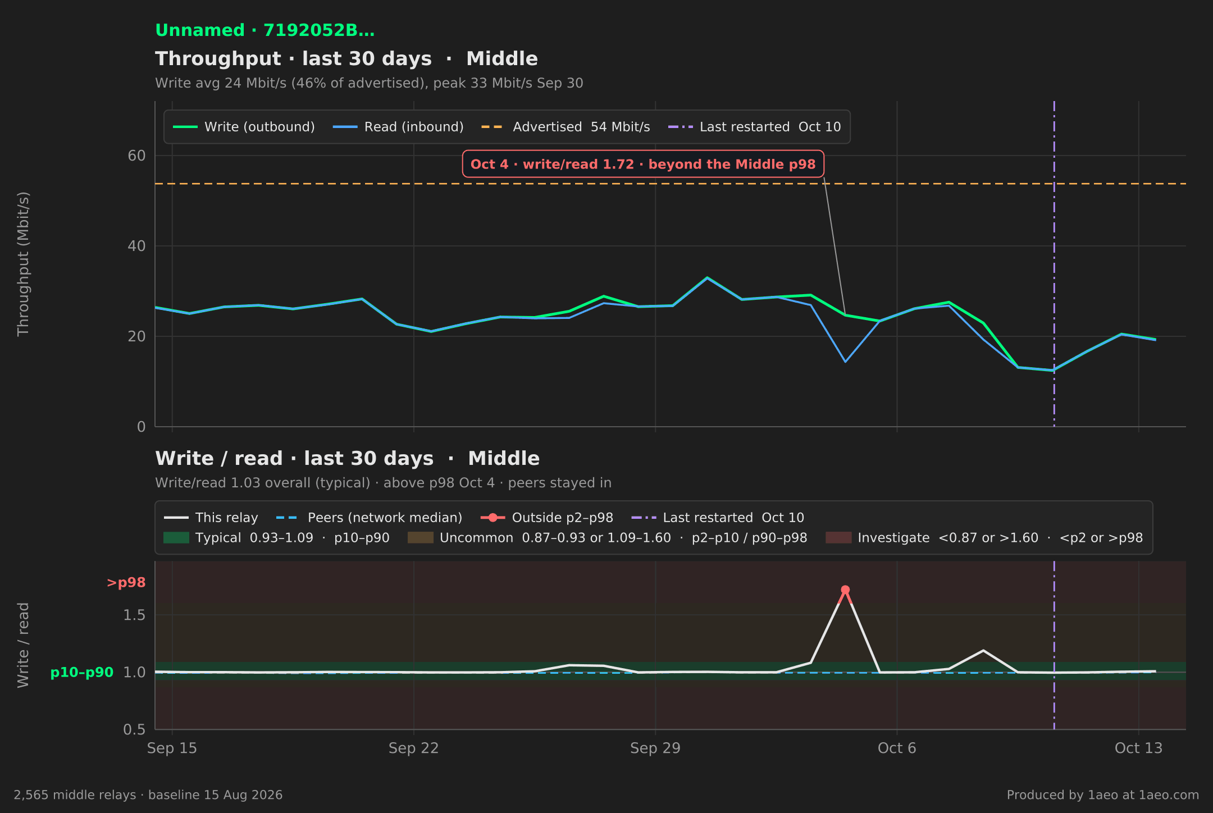The height and width of the screenshot is (813, 1213).
Task: Click the Oct 4 write/read 1.72 annotation
Action: 643,164
